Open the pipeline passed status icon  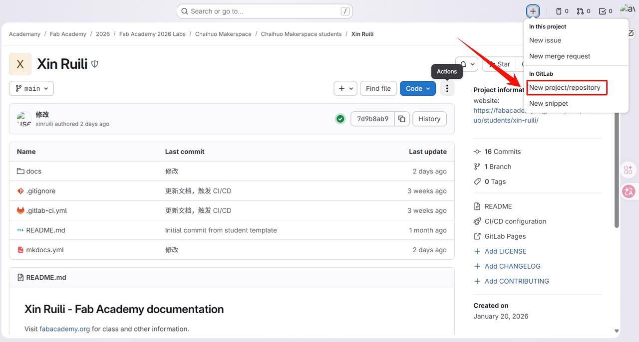[340, 119]
